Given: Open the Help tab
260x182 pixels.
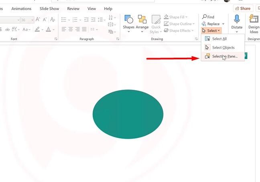Looking at the screenshot, I should click(x=108, y=8).
